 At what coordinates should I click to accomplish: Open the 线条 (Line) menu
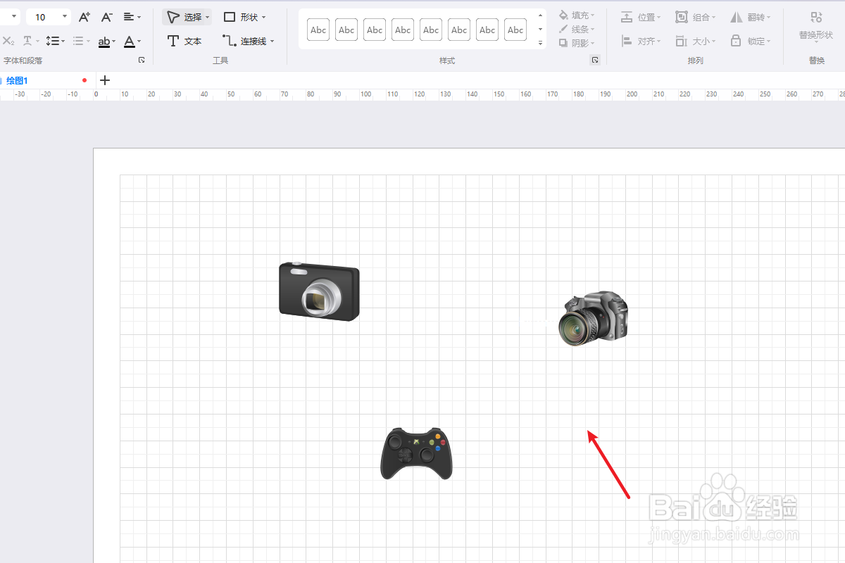coord(577,29)
